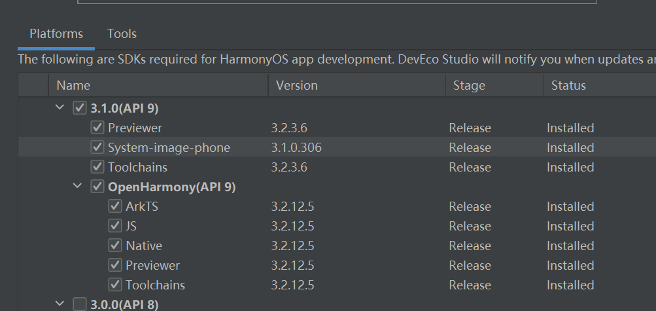The image size is (656, 311).
Task: Uncheck Previewer 3.2.3.6 checkbox
Action: coord(97,127)
